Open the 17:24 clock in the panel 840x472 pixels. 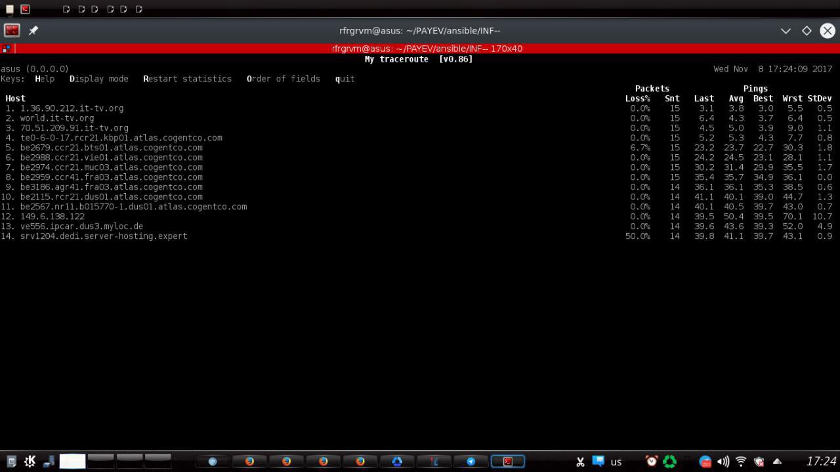pos(820,461)
